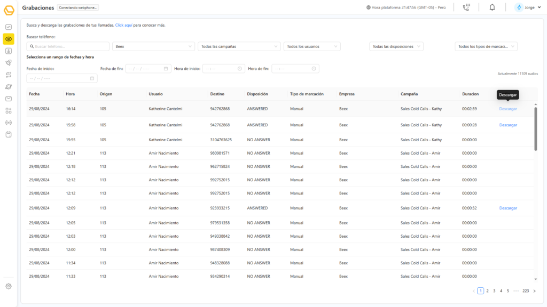547x307 pixels.
Task: Open the envelope mail icon in sidebar
Action: click(9, 99)
